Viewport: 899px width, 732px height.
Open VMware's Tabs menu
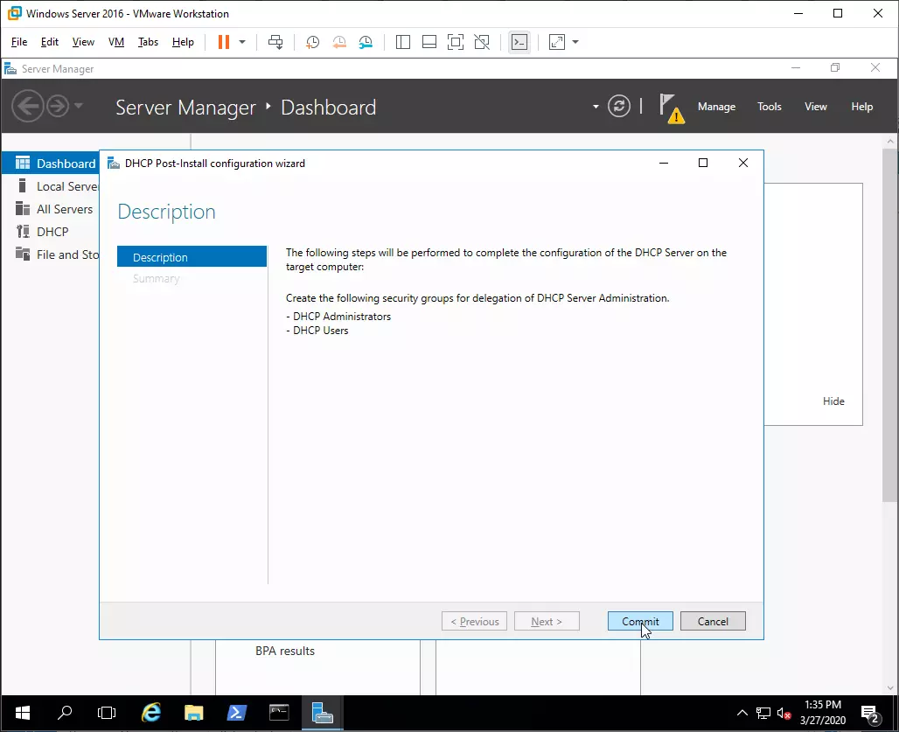pos(148,42)
